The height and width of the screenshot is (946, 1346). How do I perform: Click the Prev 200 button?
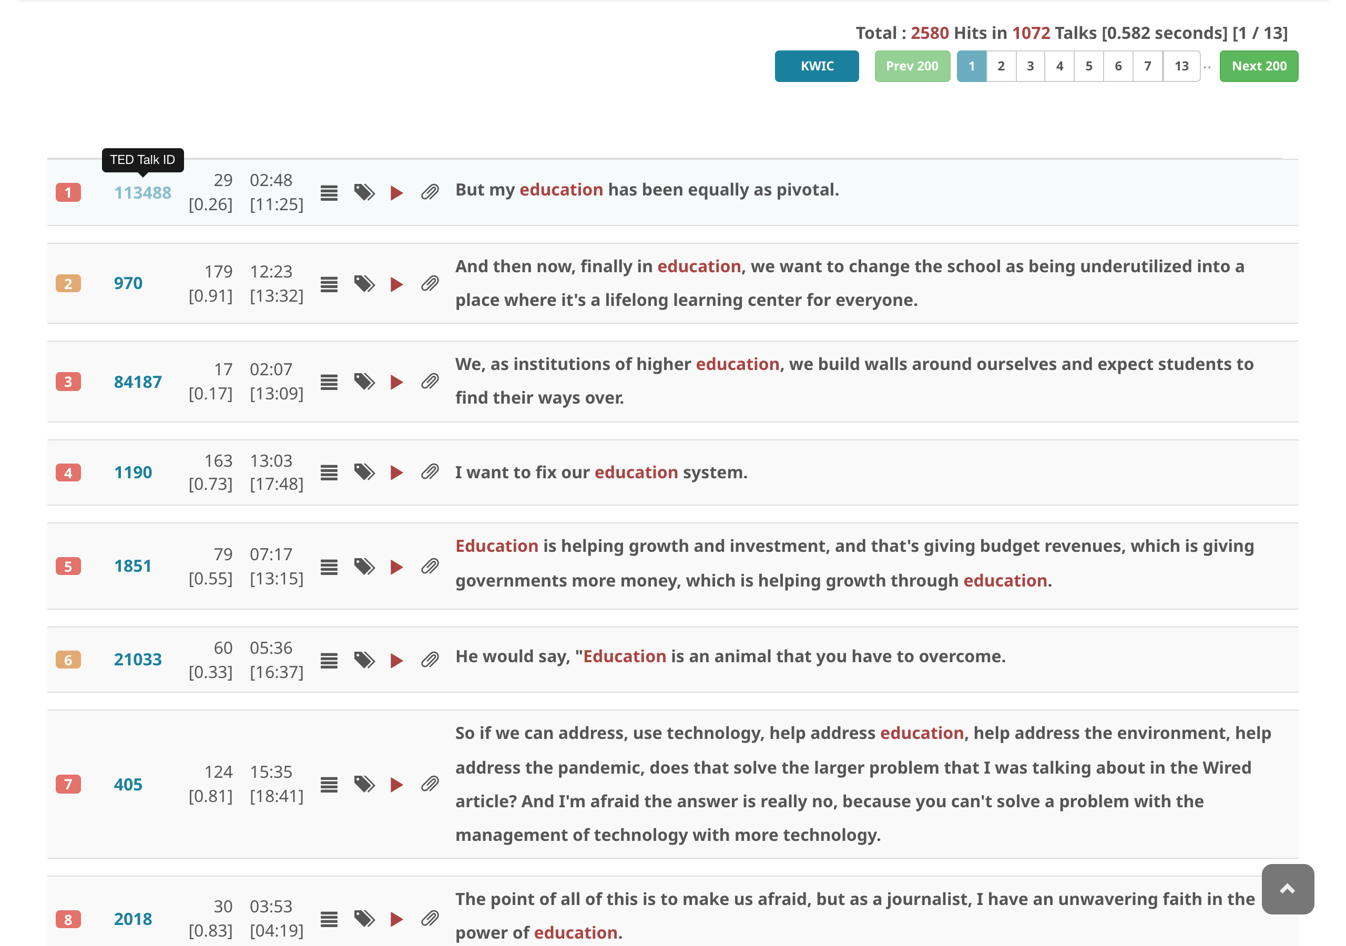point(912,66)
